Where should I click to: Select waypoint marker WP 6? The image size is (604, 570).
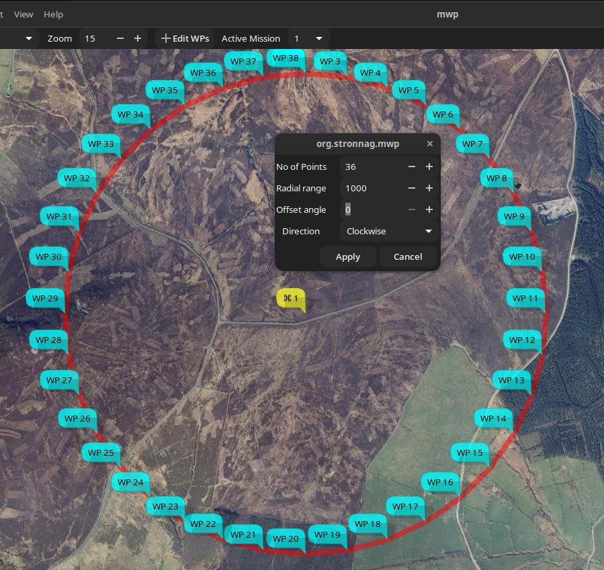[x=443, y=115]
